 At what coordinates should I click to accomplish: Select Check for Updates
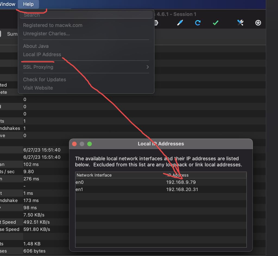point(45,80)
